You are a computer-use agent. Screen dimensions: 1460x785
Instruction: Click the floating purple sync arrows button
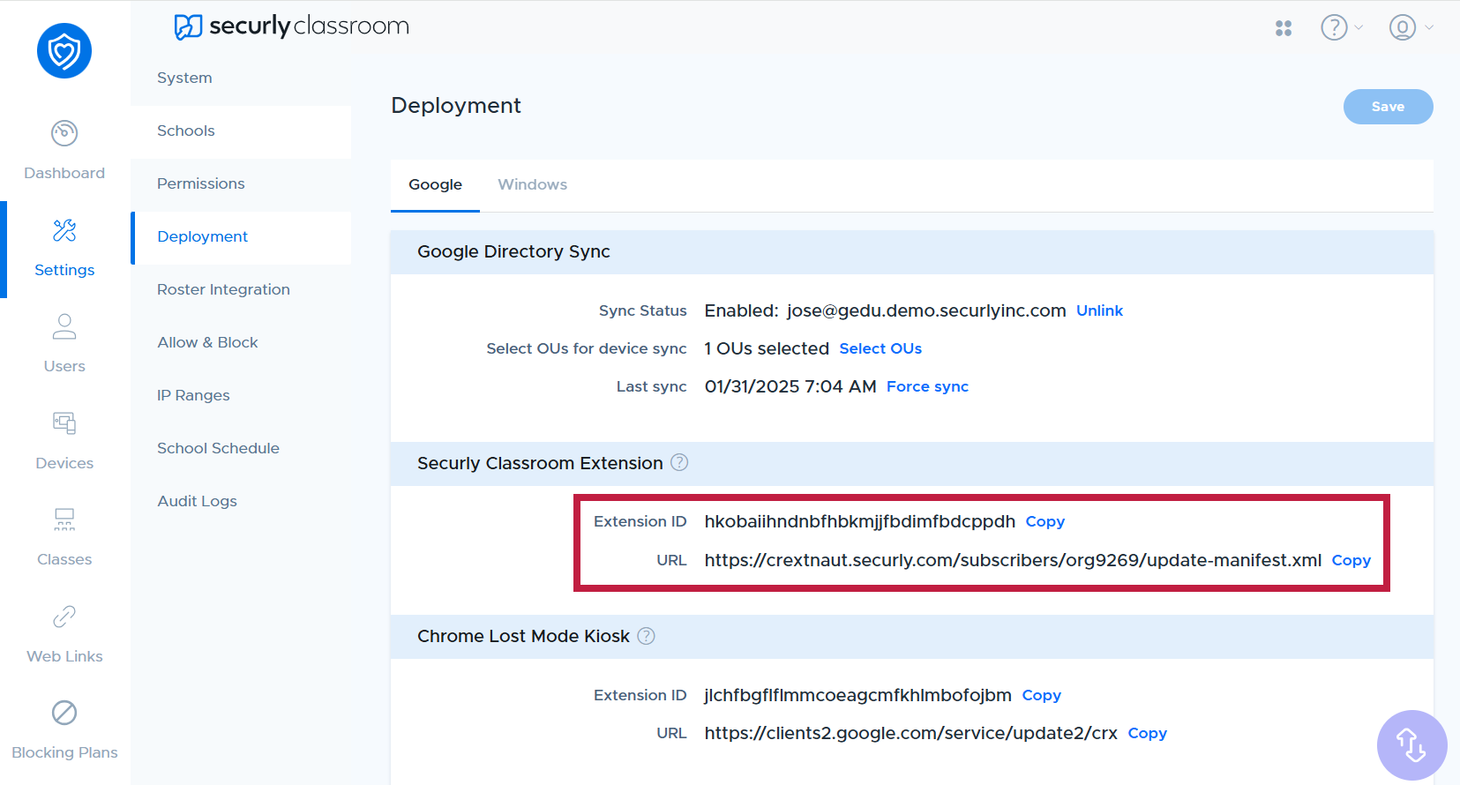[x=1411, y=745]
